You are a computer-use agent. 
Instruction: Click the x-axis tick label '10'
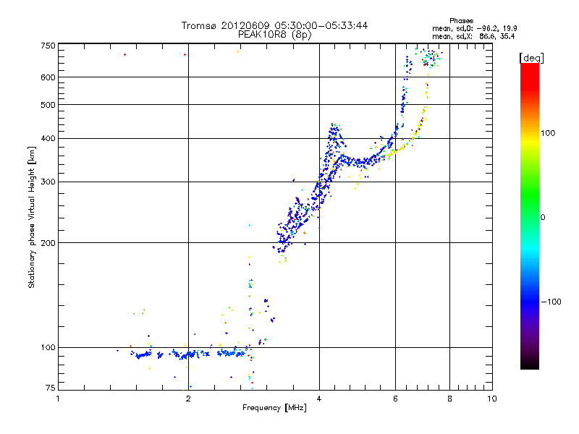click(492, 399)
